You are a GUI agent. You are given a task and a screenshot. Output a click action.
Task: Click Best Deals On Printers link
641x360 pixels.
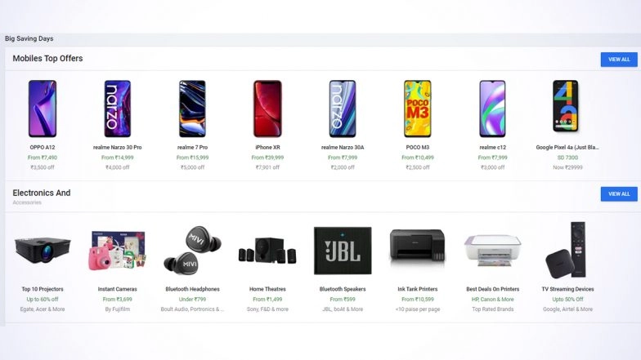(x=492, y=289)
